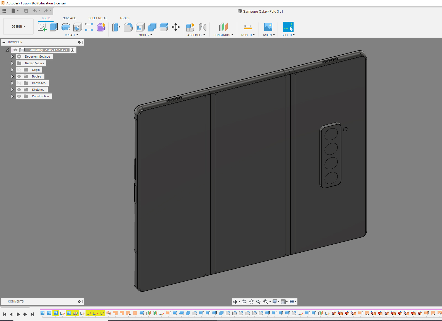
Task: Expand the Bodies tree node
Action: point(12,76)
